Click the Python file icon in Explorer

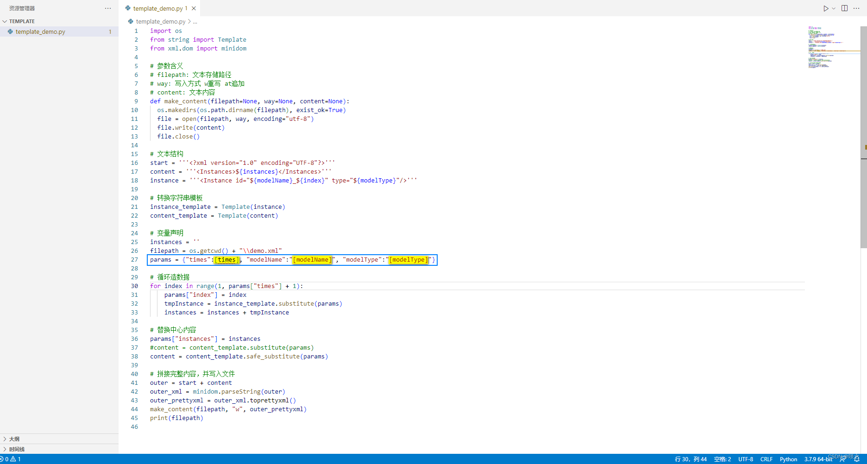tap(10, 31)
